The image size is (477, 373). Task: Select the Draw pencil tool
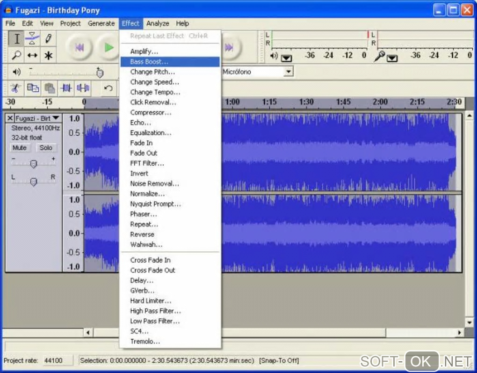coord(48,38)
